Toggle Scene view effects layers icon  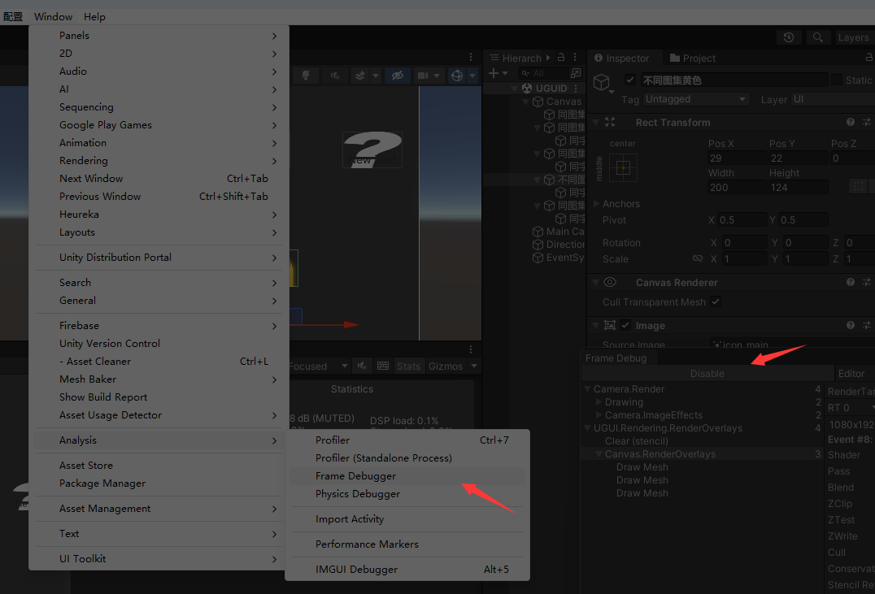coord(360,76)
